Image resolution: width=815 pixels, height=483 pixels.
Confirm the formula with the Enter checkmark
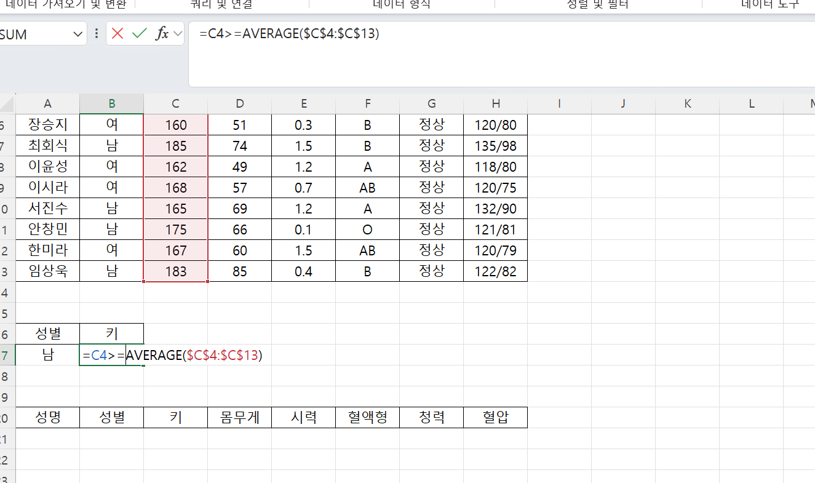pos(140,34)
